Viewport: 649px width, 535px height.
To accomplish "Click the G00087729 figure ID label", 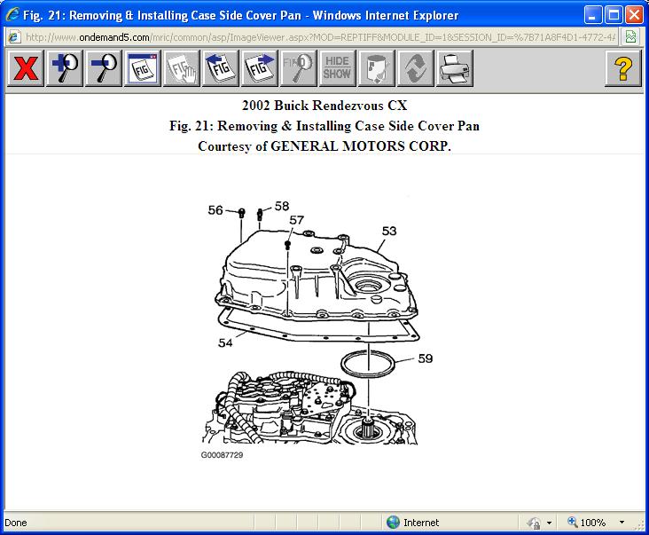I will 222,454.
